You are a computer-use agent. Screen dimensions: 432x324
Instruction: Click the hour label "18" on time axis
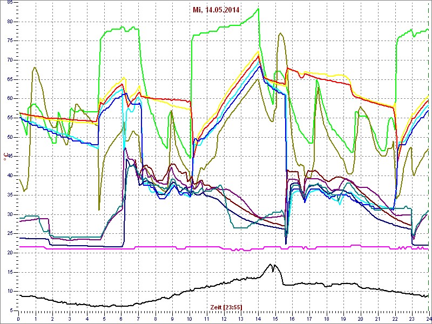coord(327,319)
